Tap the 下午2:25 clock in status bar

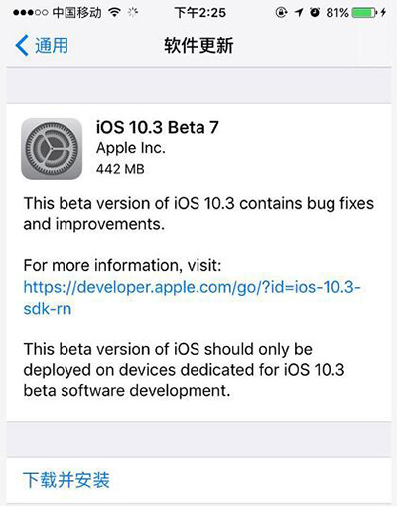tap(200, 13)
